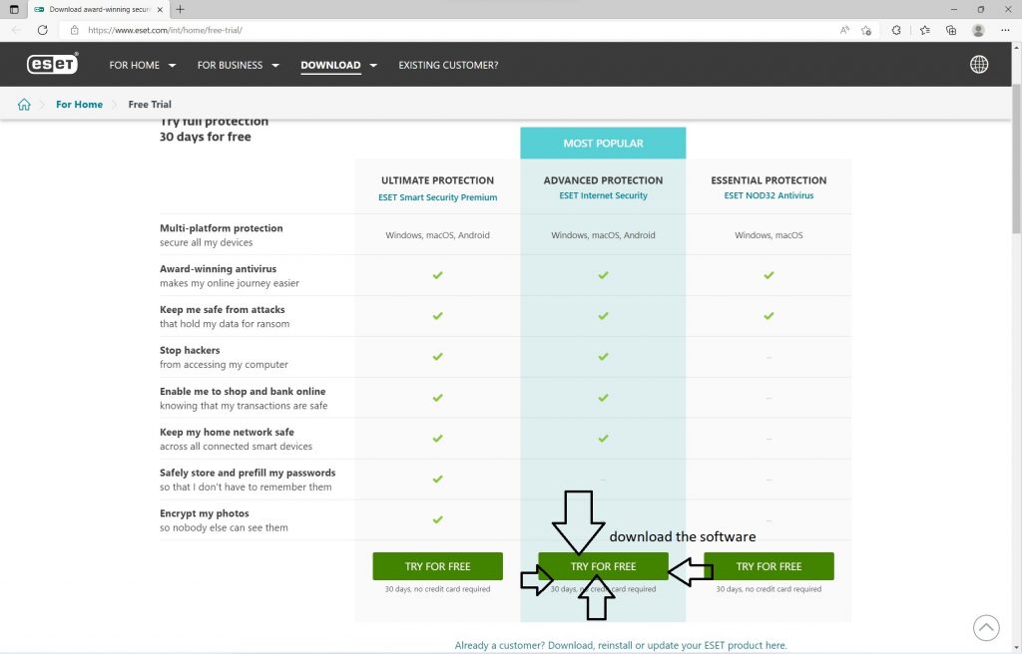Expand the Download dropdown menu

338,66
